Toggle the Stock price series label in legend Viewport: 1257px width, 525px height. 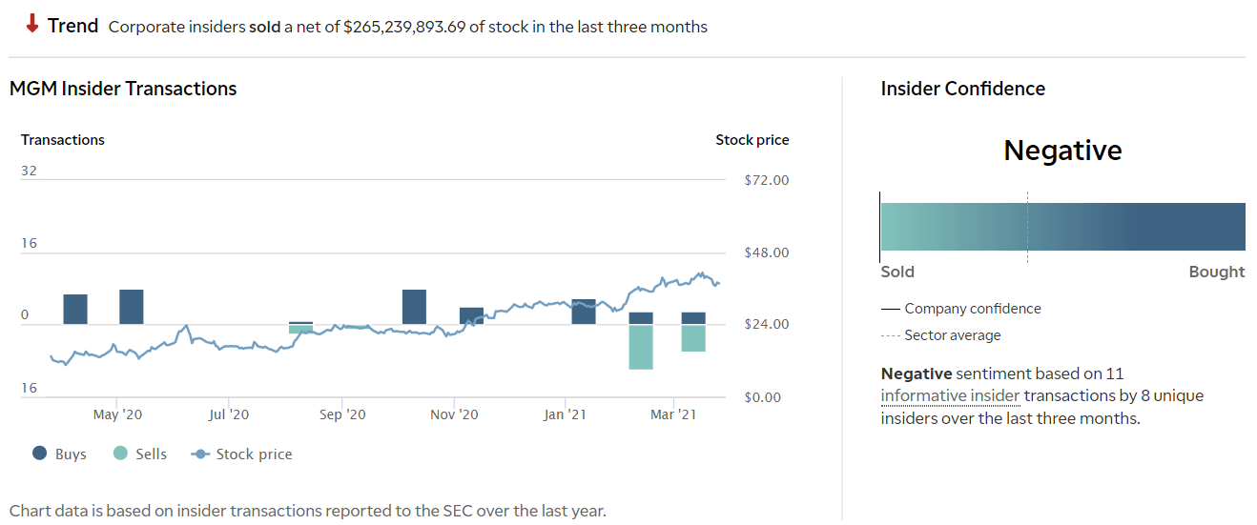[254, 454]
